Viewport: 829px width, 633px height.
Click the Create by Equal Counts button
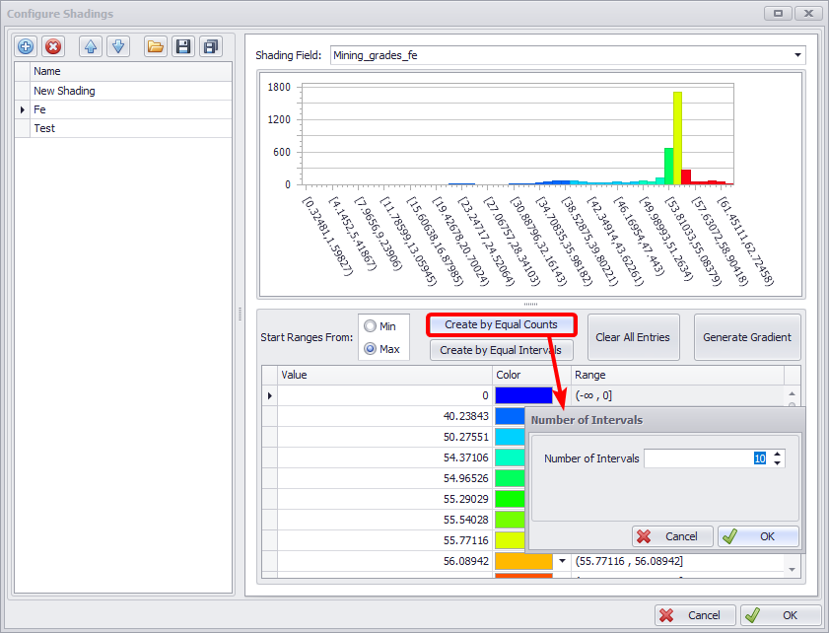tap(501, 324)
